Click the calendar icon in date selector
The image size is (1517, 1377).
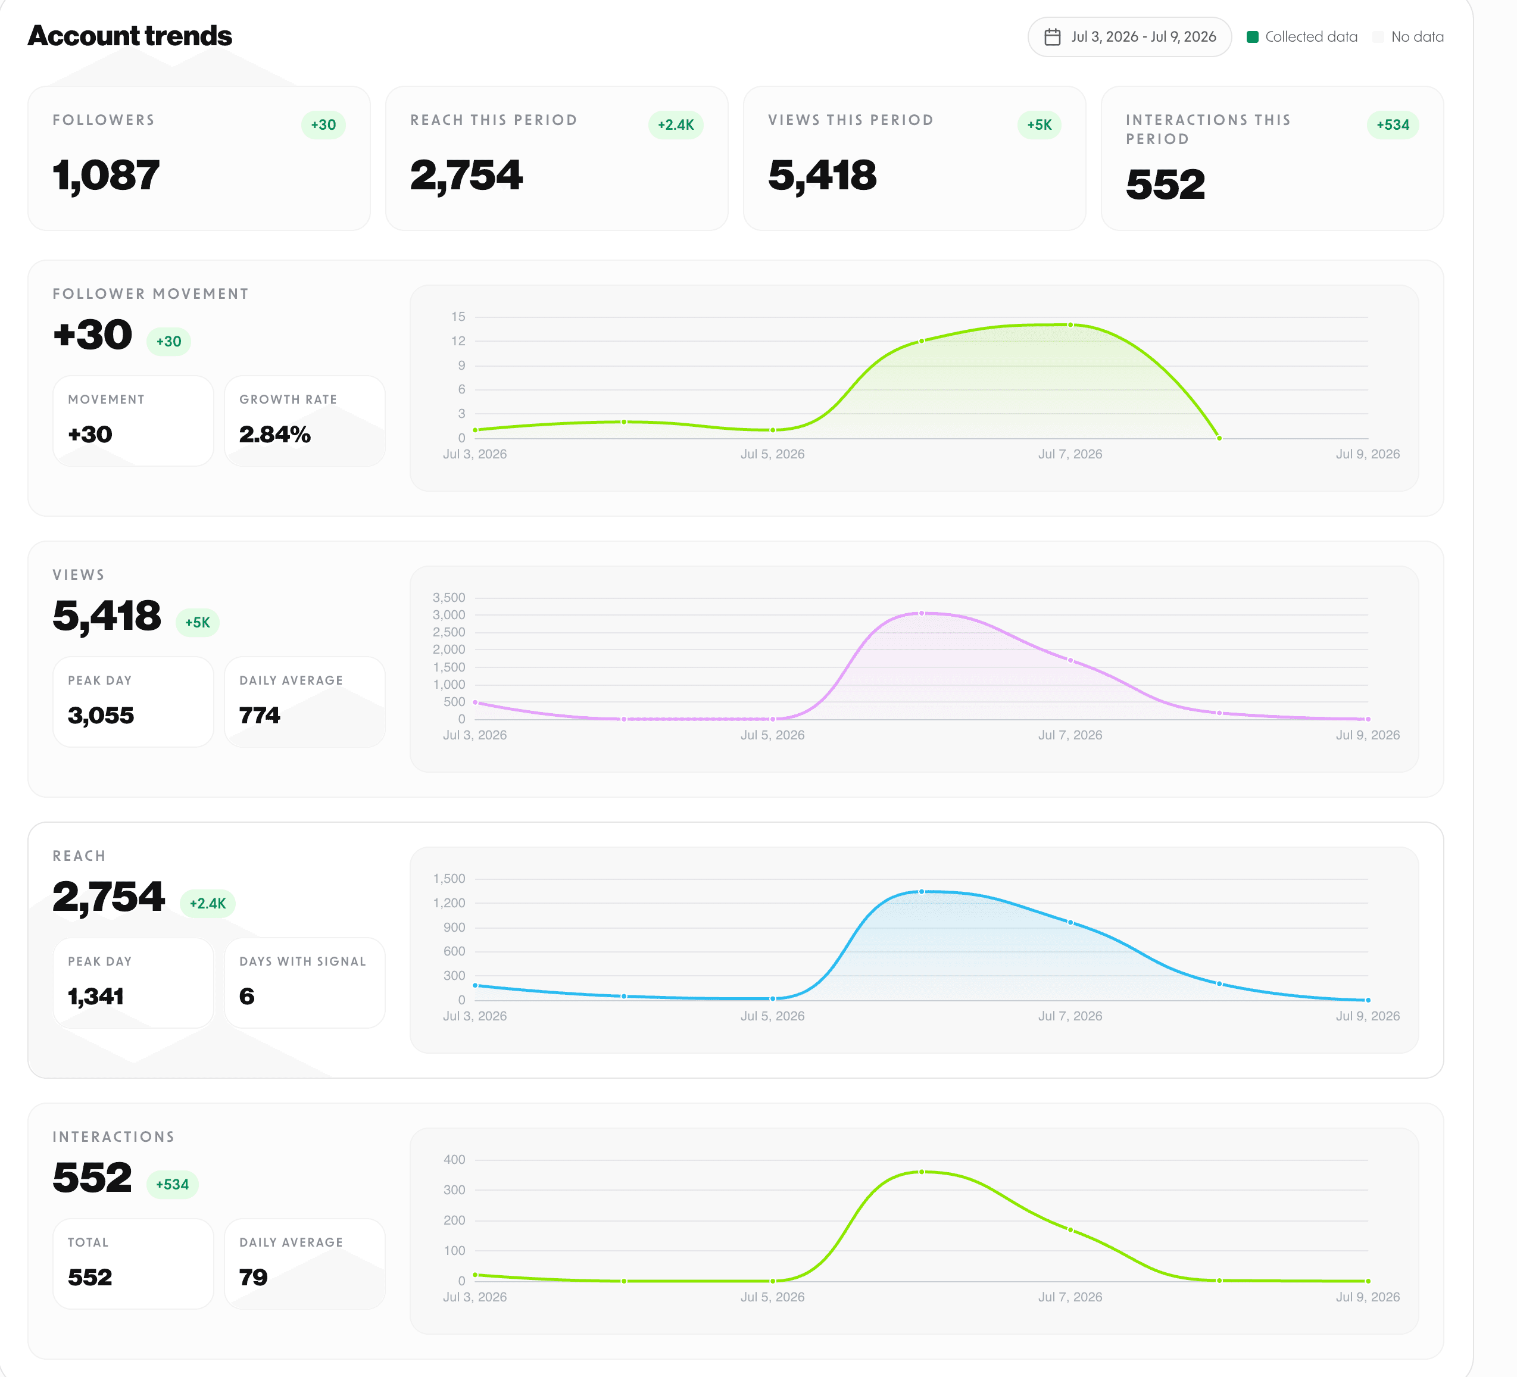pos(1052,37)
